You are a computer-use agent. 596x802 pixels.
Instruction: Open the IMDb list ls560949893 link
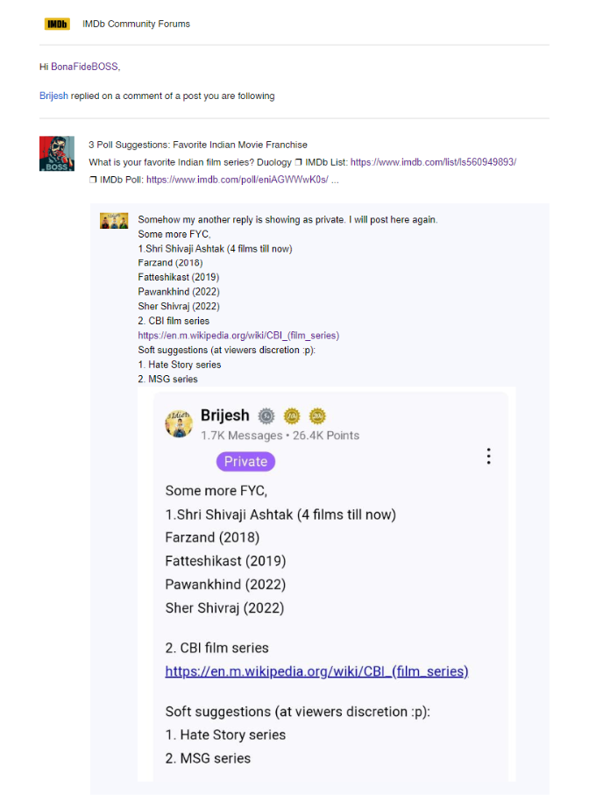tap(433, 162)
